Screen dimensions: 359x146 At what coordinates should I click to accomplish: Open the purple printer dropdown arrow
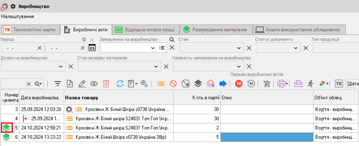coord(286,84)
